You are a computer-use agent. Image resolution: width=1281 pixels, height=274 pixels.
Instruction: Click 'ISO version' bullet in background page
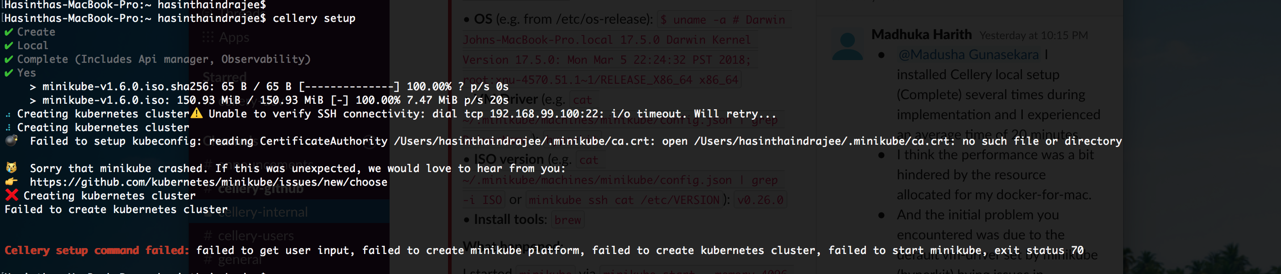509,159
